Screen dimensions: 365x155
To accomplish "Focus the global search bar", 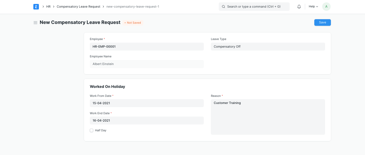I will 254,7.
